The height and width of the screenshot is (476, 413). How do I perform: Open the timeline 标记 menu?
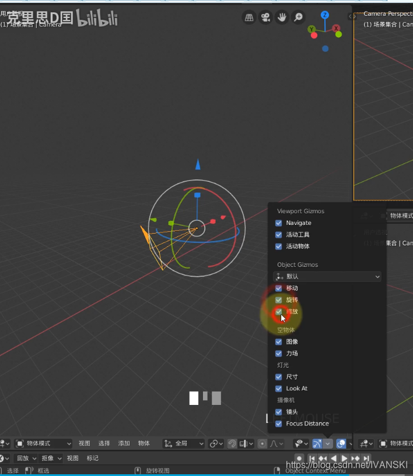coord(92,458)
